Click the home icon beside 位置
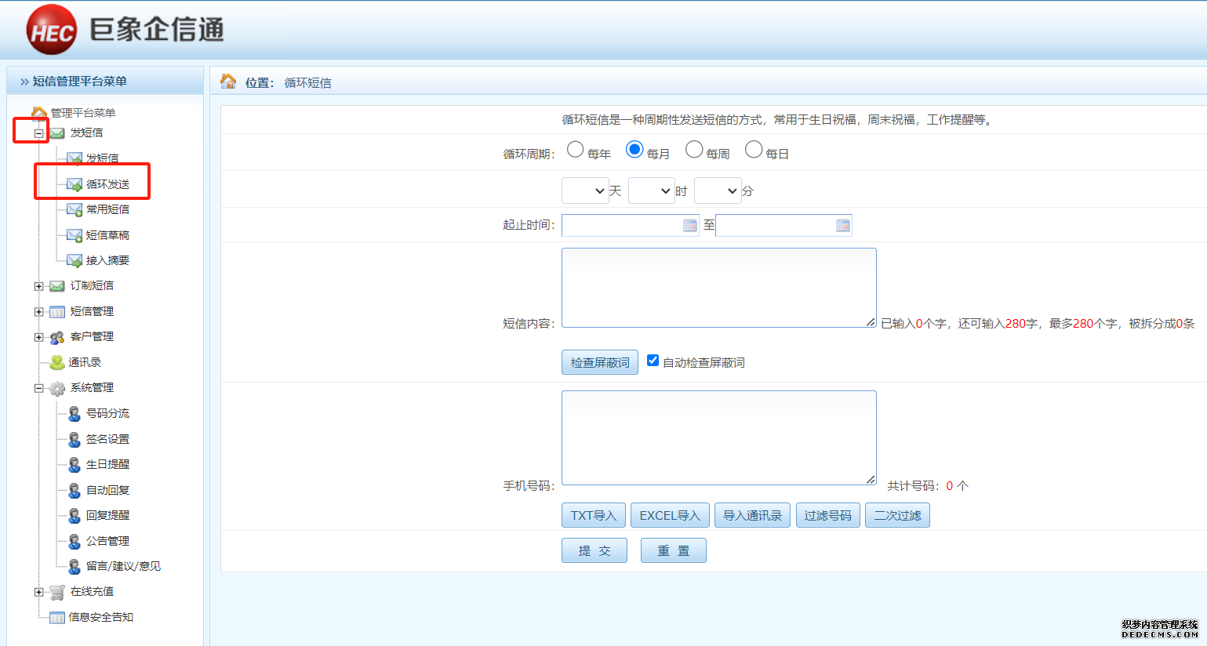The height and width of the screenshot is (646, 1207). [228, 82]
